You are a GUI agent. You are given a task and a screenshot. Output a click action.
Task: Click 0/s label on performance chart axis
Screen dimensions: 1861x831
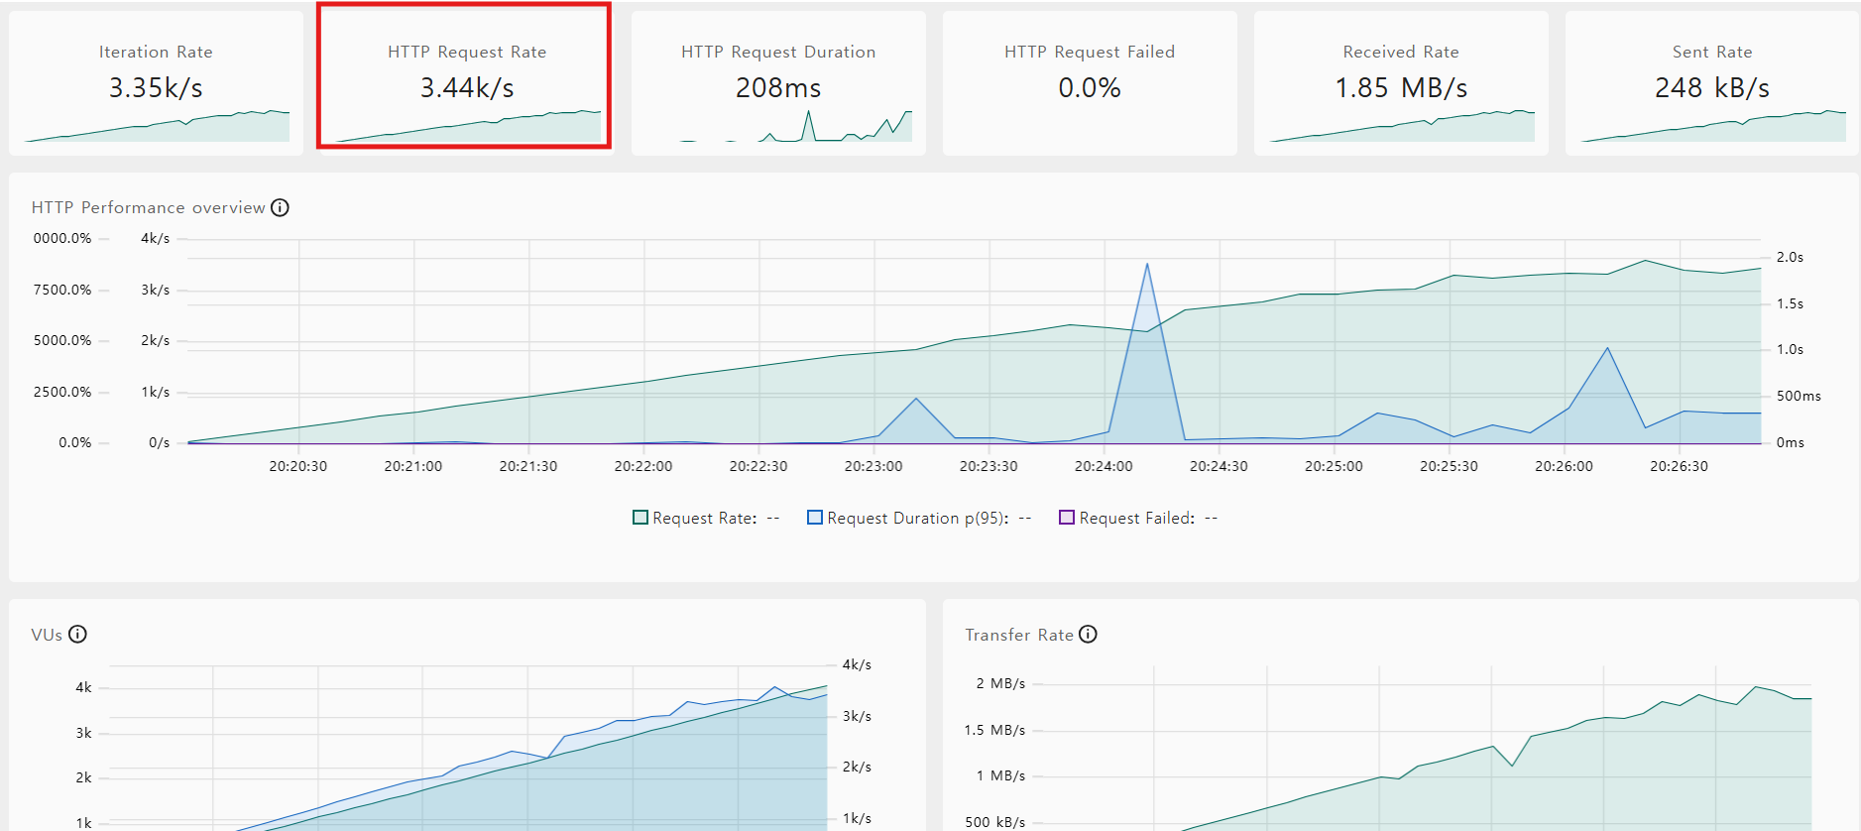coord(159,442)
